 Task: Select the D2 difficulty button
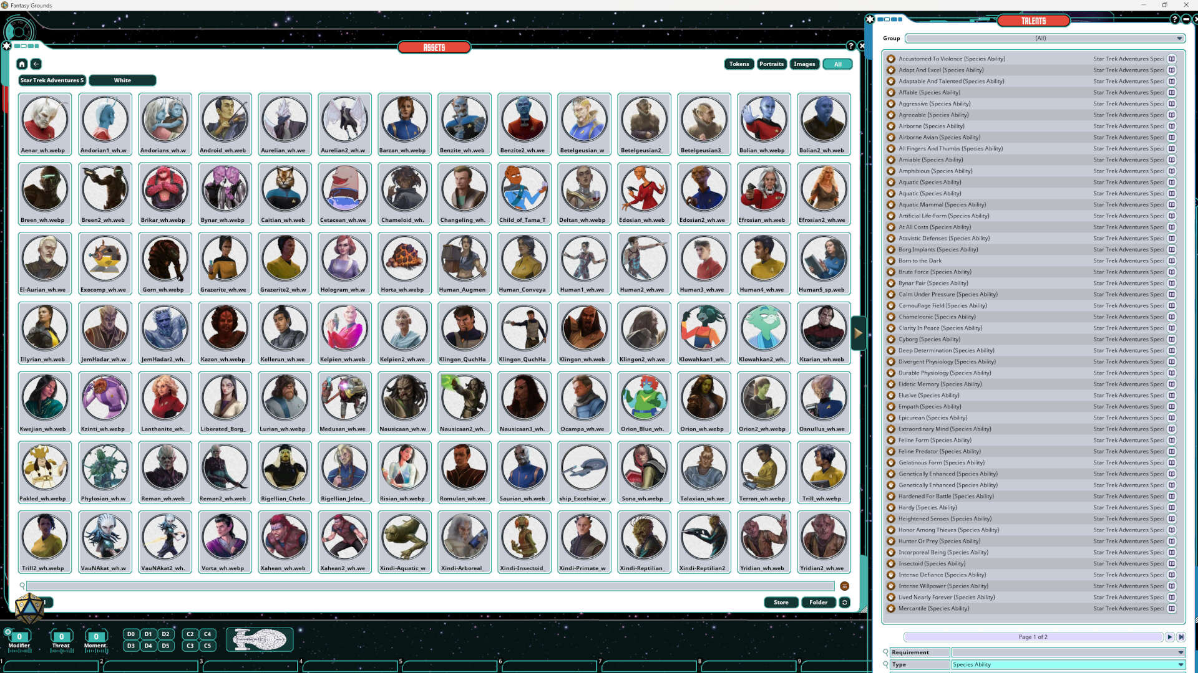click(x=165, y=634)
